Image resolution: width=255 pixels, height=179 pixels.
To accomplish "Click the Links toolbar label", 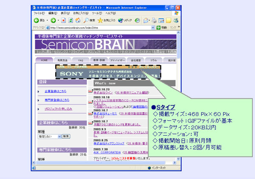I will [x=173, y=28].
